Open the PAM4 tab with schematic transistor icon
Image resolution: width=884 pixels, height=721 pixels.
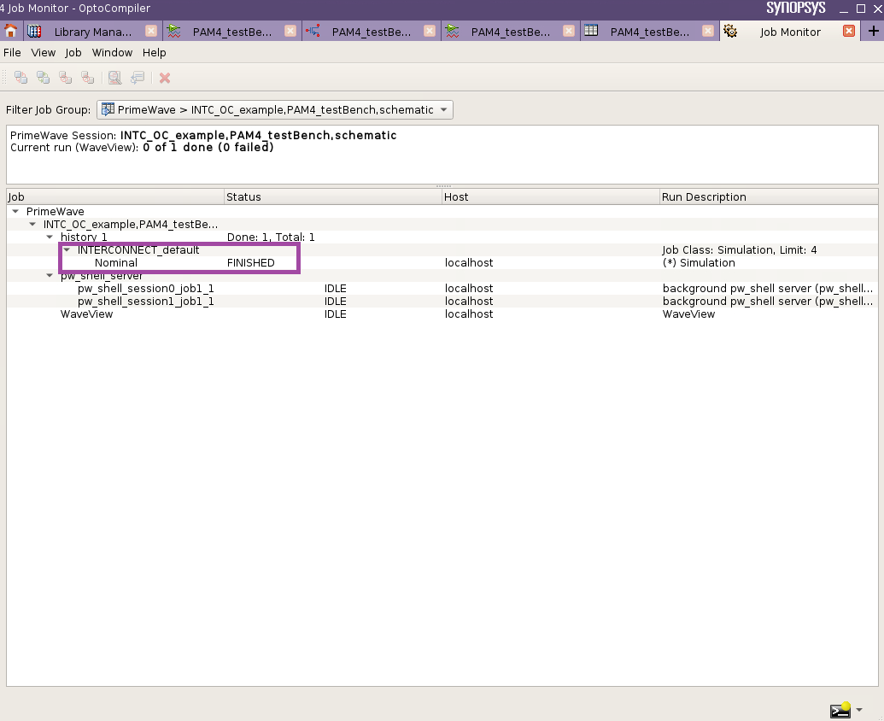[x=372, y=32]
